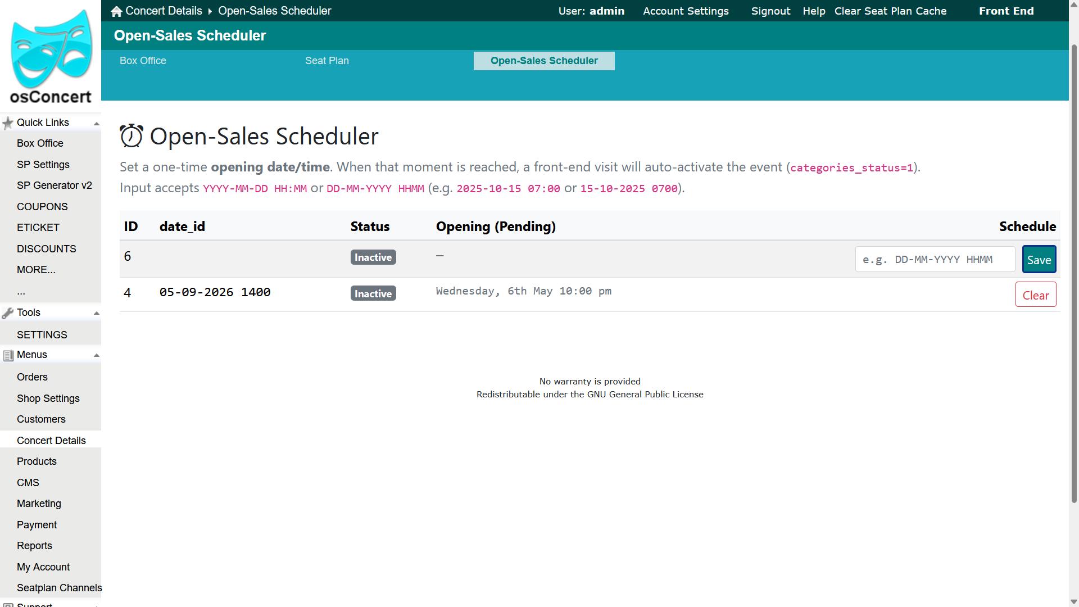
Task: Open ETICKET in the sidebar
Action: 38,228
